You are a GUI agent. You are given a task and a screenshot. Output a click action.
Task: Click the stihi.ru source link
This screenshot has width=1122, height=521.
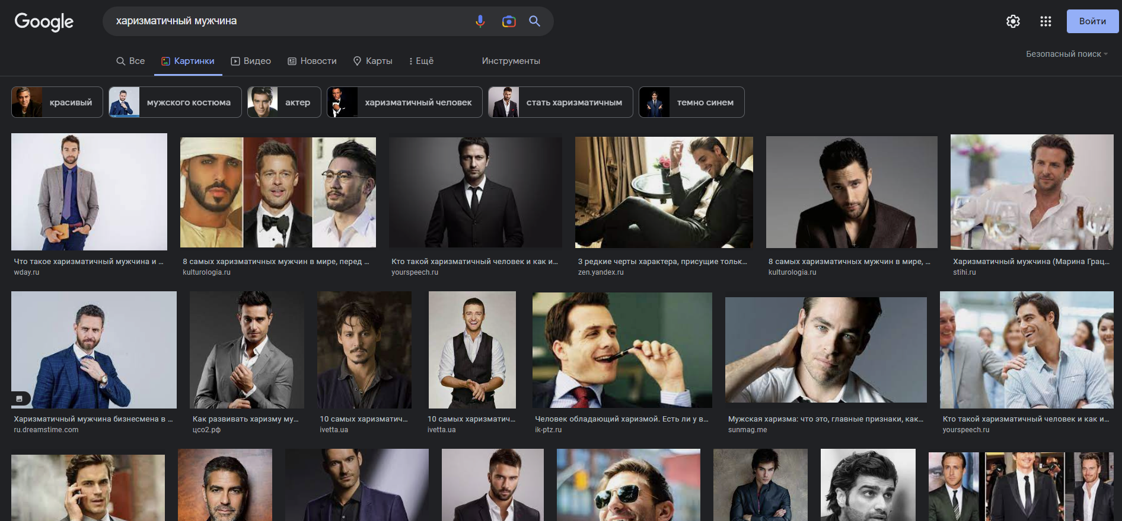pyautogui.click(x=964, y=272)
